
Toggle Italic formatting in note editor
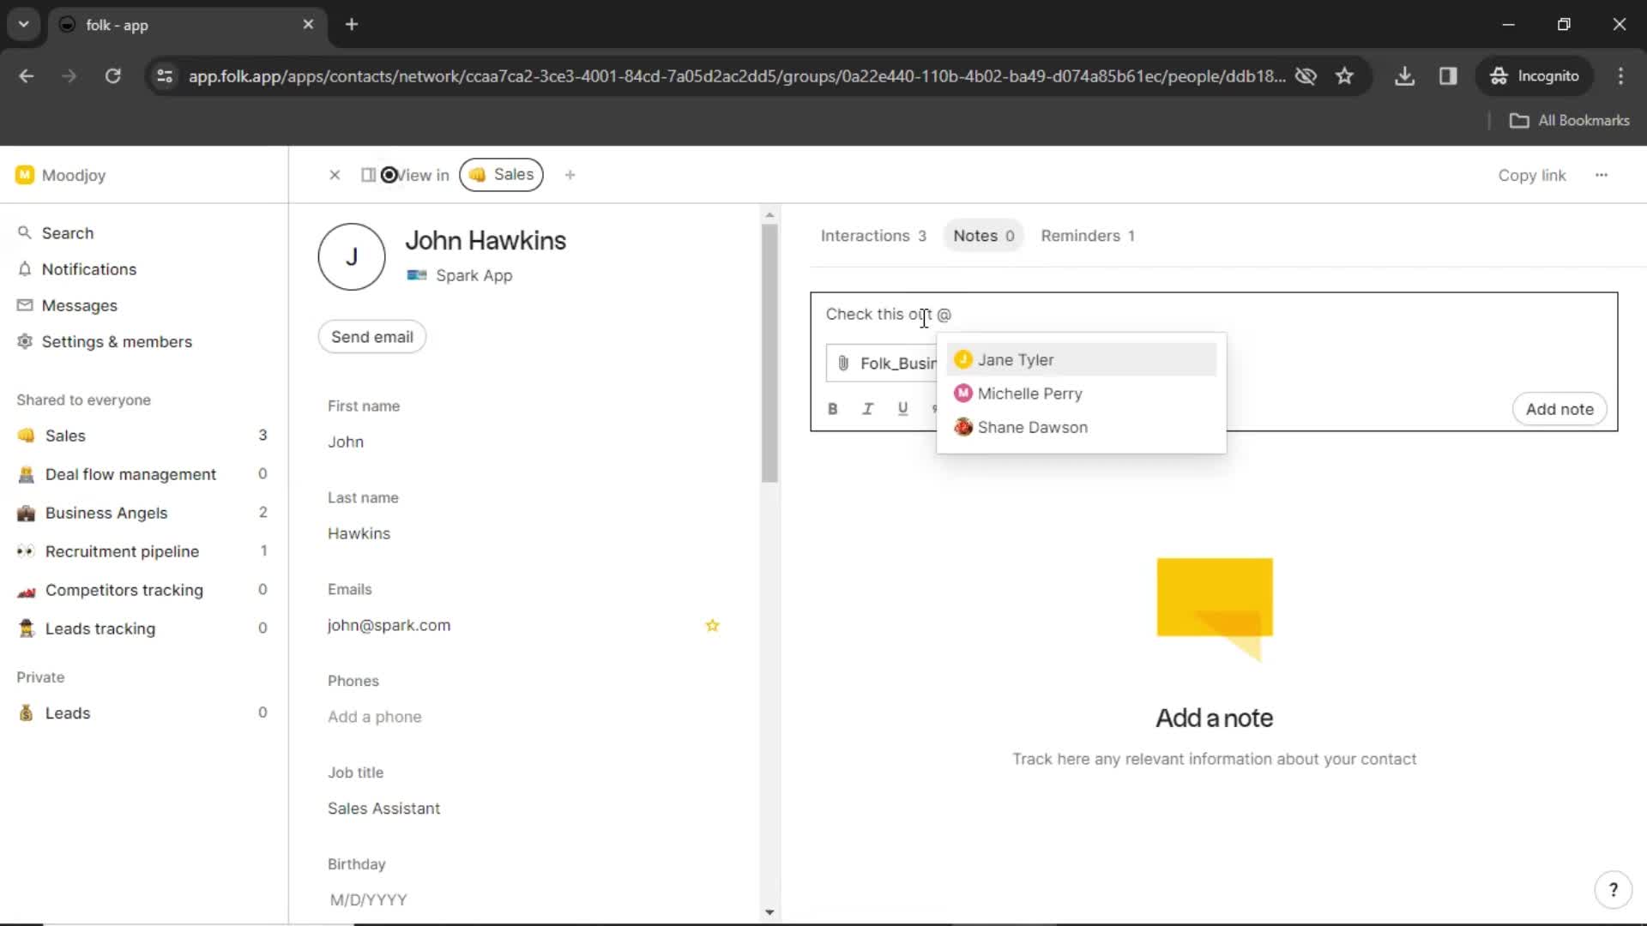pyautogui.click(x=867, y=408)
